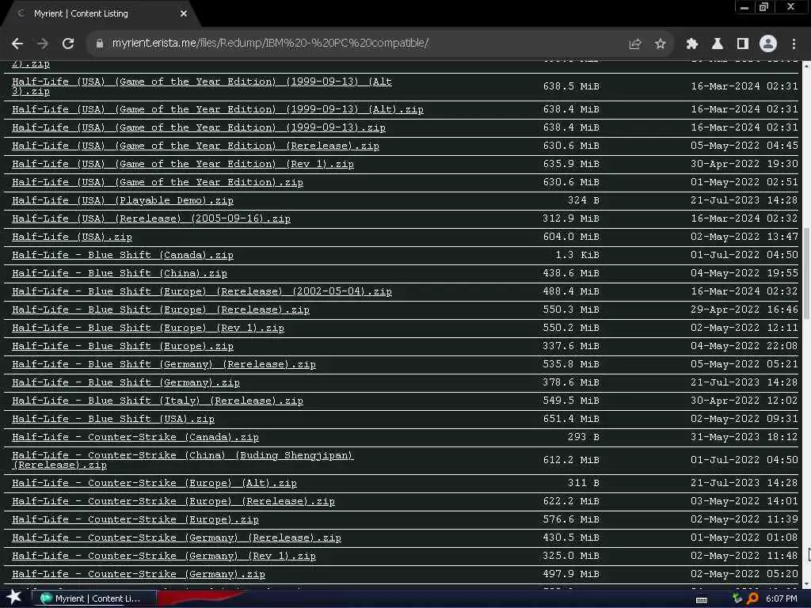Share this page via share icon

634,44
